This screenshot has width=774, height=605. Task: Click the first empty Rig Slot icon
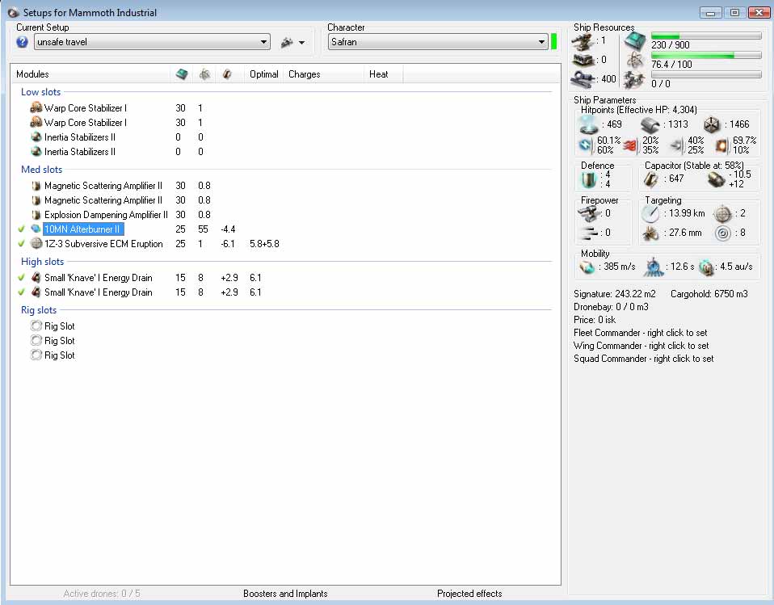click(x=36, y=326)
